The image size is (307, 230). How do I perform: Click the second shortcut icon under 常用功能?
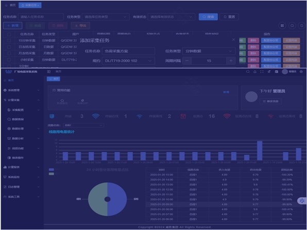(x=82, y=100)
